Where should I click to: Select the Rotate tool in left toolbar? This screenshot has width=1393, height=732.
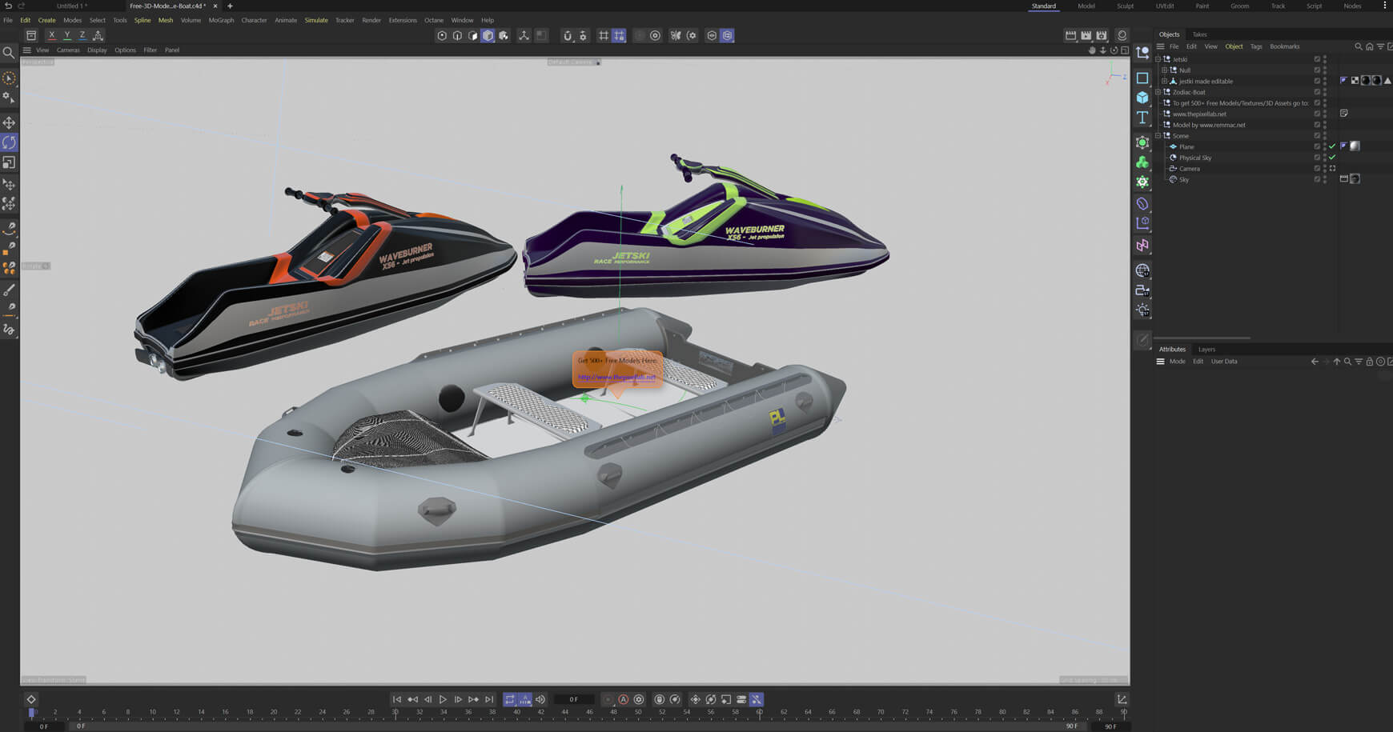tap(9, 142)
